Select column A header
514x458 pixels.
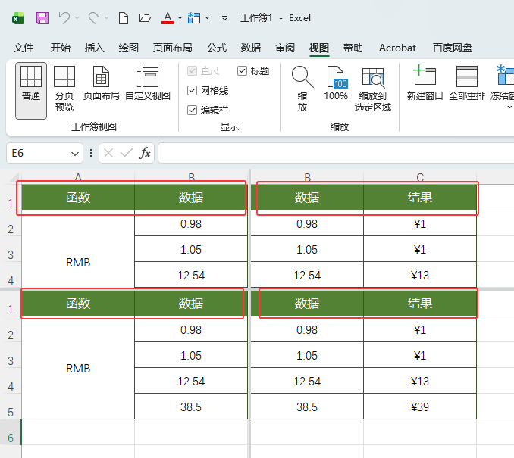click(78, 177)
